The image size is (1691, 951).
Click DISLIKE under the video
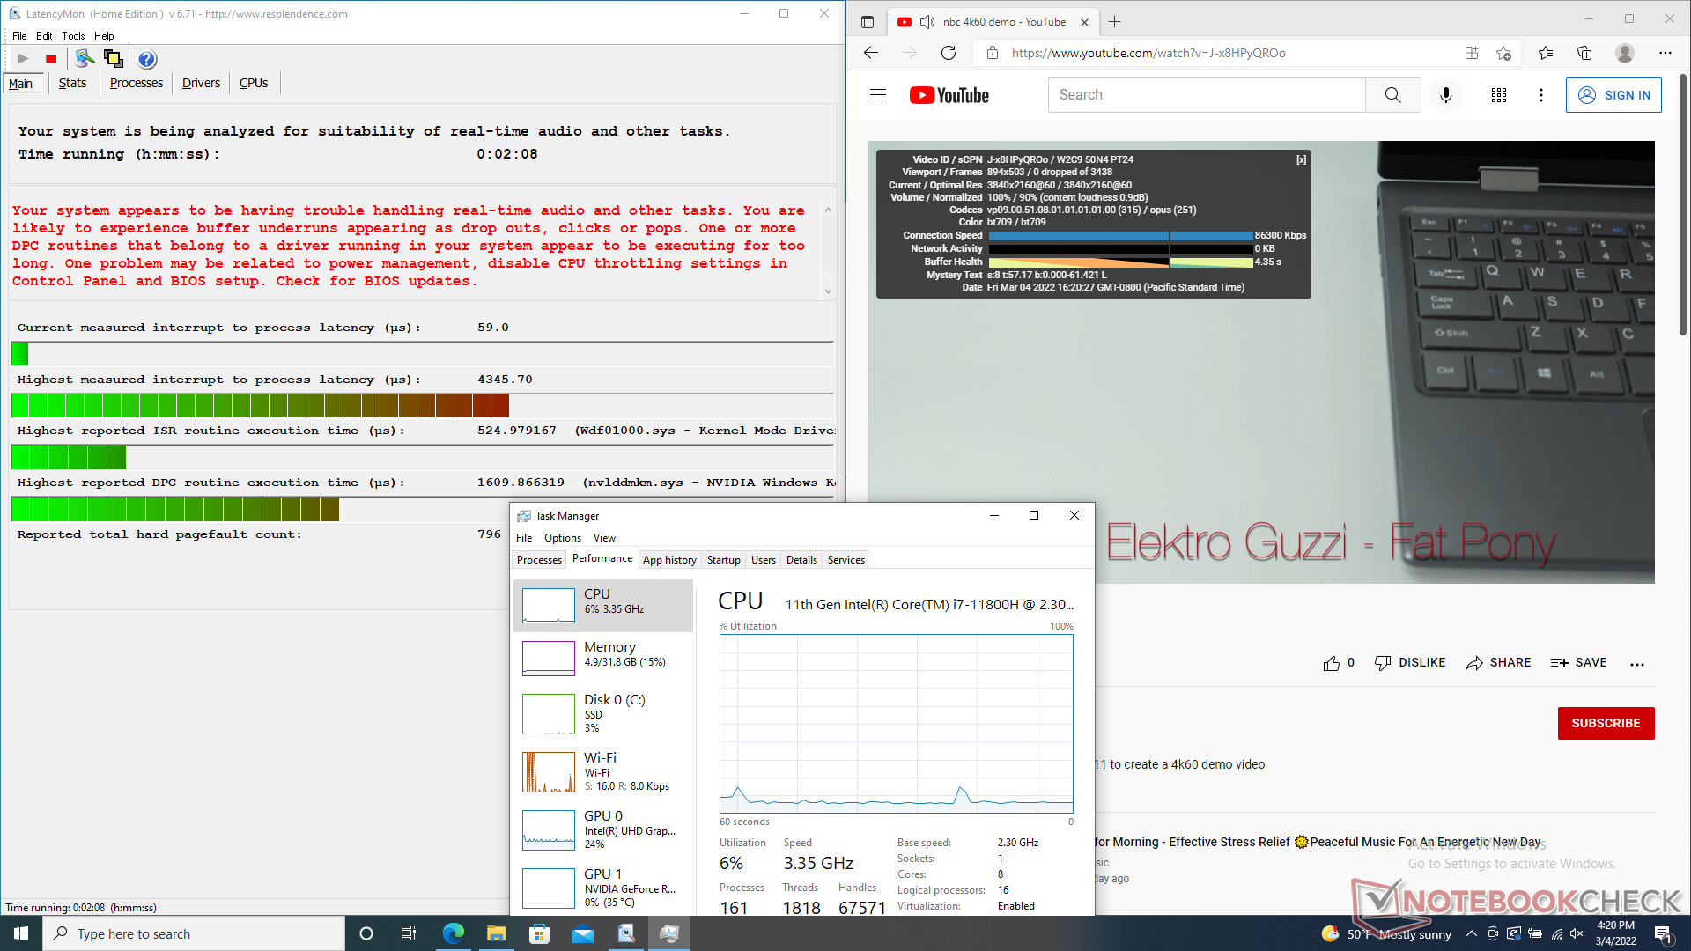1410,663
